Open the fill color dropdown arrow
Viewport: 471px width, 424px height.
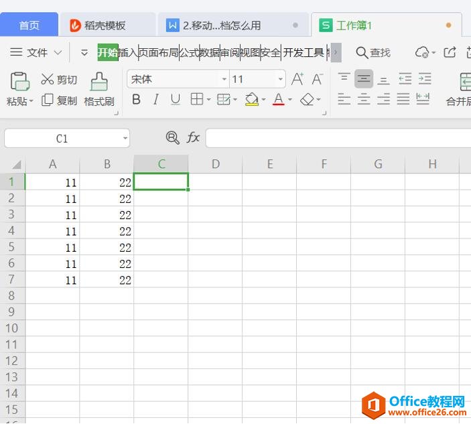coord(263,99)
